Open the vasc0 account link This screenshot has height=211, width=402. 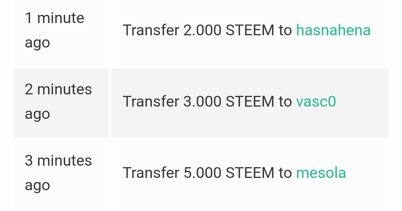pos(316,101)
